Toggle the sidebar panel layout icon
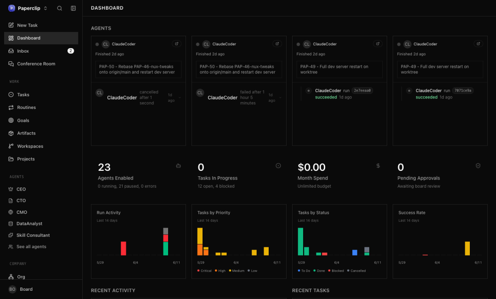 (73, 8)
